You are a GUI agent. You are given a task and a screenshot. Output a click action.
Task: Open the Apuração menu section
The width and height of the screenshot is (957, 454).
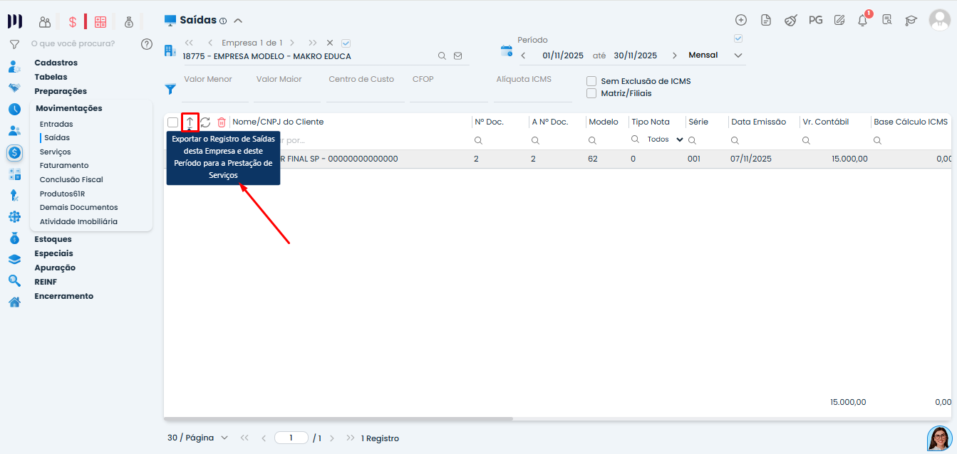pyautogui.click(x=55, y=268)
